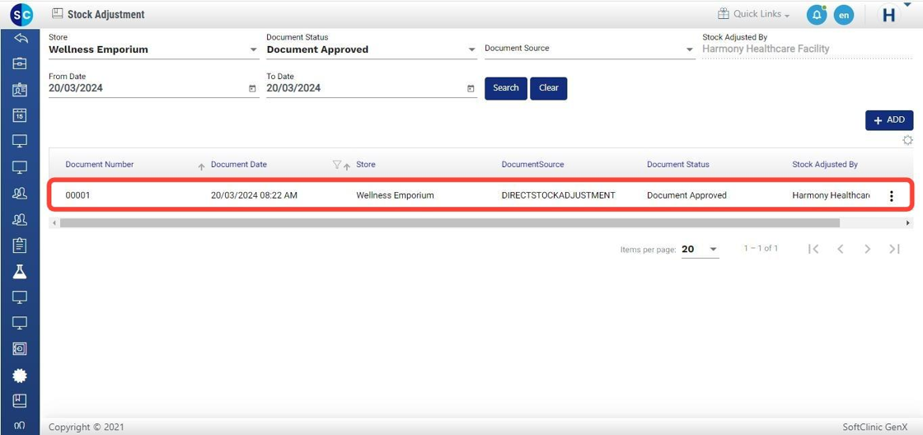The image size is (923, 435).
Task: Open table column settings gear below ADD
Action: coord(907,141)
